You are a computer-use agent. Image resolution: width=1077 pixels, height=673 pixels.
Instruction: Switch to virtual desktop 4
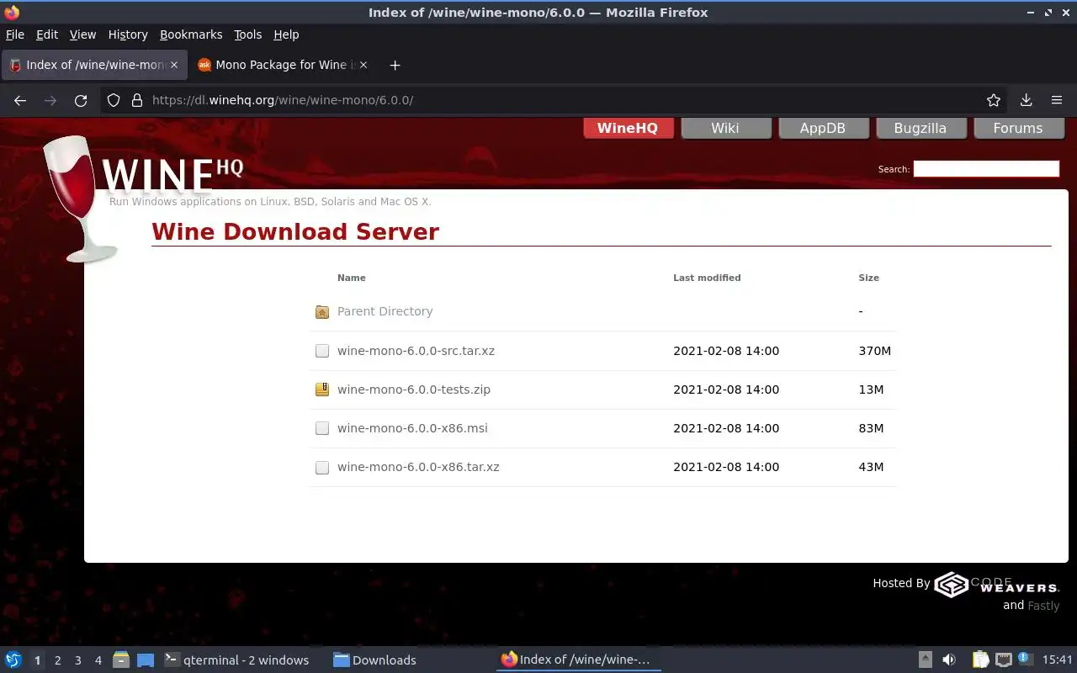(98, 660)
